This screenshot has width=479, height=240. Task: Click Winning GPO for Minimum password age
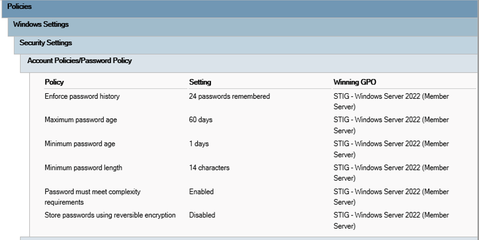[x=391, y=149]
